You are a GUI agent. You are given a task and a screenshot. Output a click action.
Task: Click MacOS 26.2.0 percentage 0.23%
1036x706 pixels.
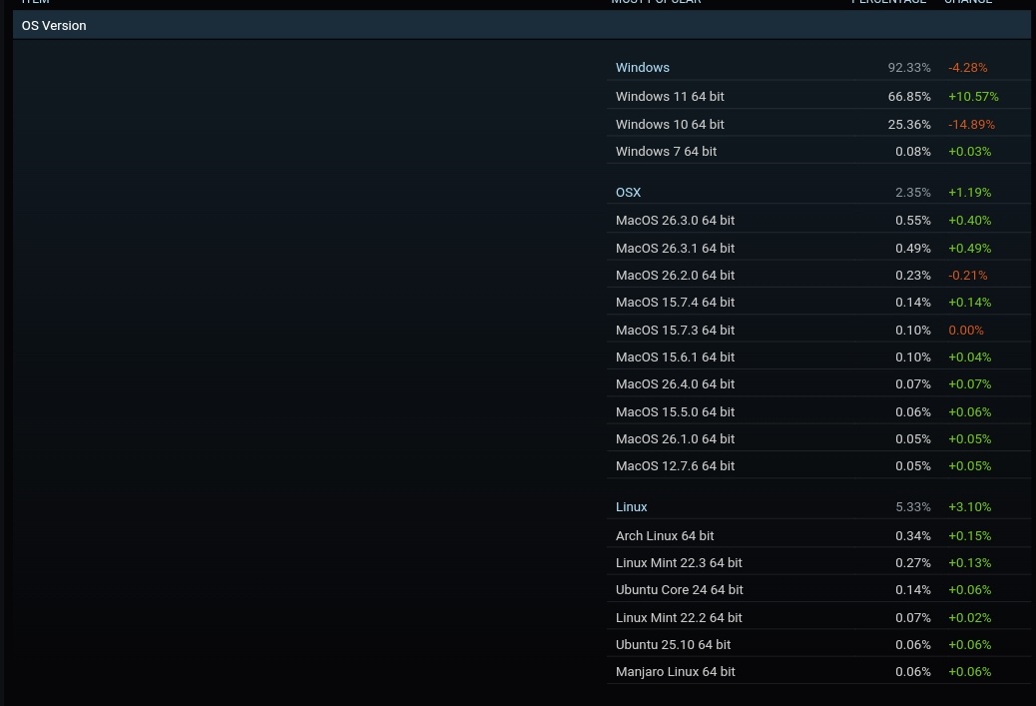pyautogui.click(x=912, y=275)
